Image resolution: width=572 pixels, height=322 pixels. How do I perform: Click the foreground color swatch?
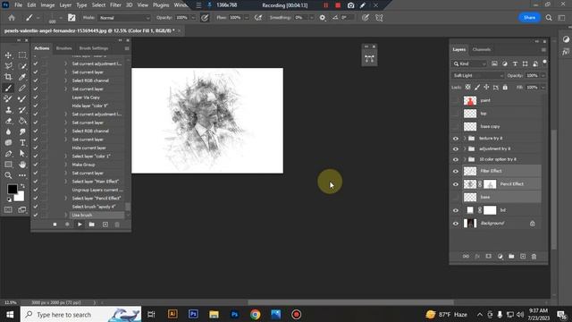click(x=12, y=189)
